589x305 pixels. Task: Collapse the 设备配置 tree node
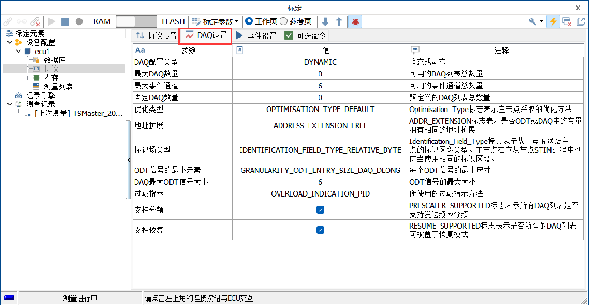[10, 42]
